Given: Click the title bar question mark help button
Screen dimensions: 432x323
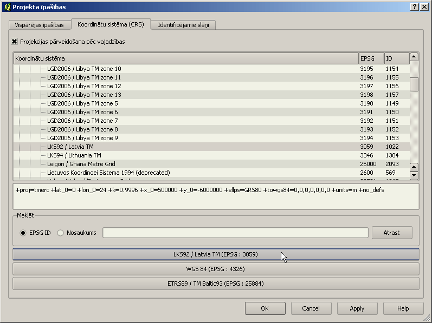Looking at the screenshot, I should (414, 7).
